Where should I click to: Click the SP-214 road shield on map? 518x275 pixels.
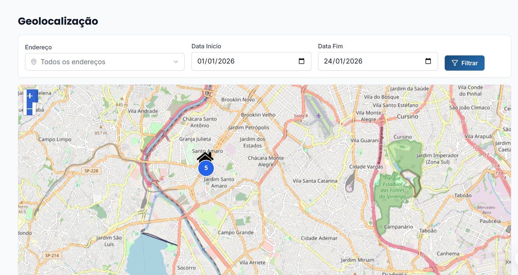point(52,255)
